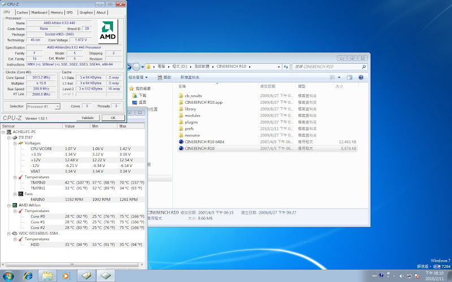The width and height of the screenshot is (452, 282).
Task: Select the Memory tab in CPU-Z
Action: click(56, 12)
